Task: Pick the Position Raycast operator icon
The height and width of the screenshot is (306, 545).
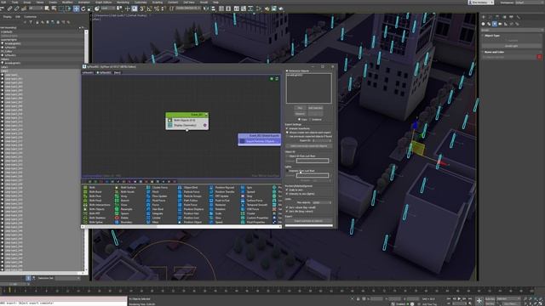Action: click(x=211, y=187)
